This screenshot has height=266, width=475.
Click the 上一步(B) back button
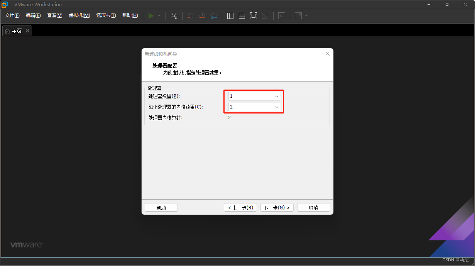[x=240, y=207]
